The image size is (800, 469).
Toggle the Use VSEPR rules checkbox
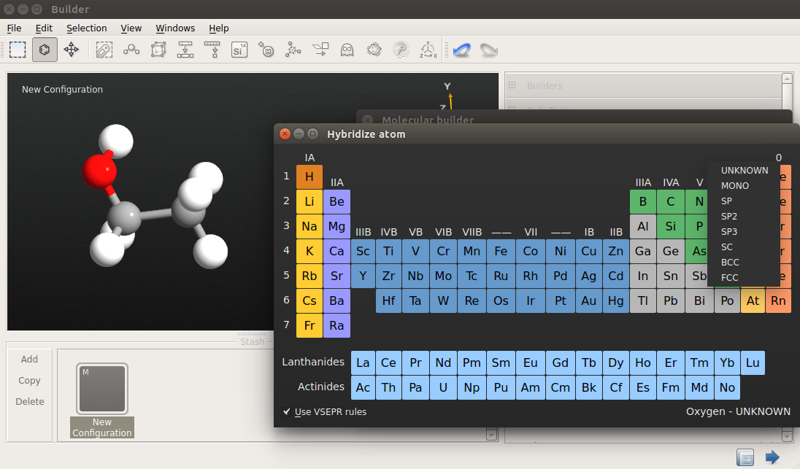click(x=287, y=412)
